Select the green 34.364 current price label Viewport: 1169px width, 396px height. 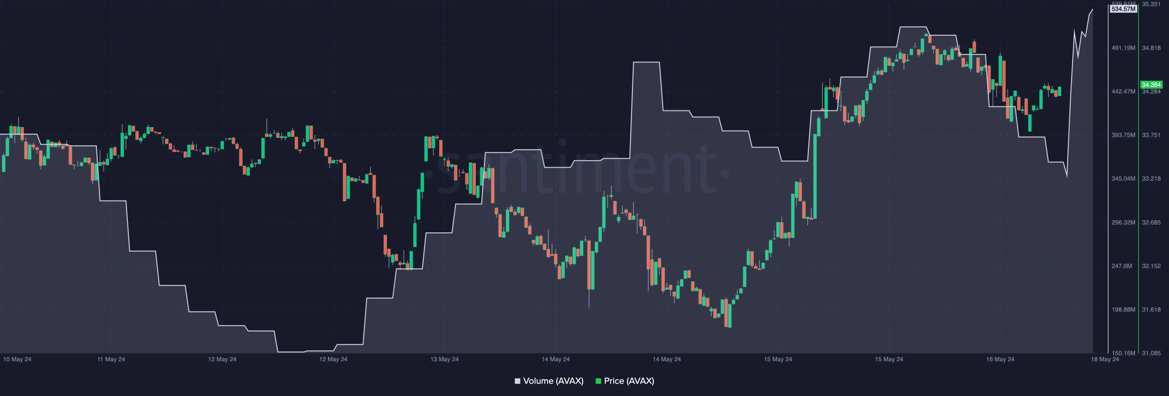(x=1151, y=84)
